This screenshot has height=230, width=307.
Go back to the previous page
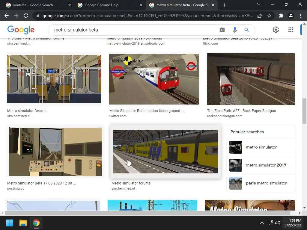click(7, 16)
